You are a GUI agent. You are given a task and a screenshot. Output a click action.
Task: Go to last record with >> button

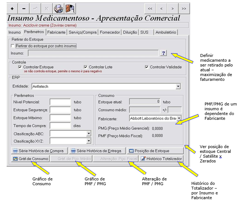(x=184, y=8)
